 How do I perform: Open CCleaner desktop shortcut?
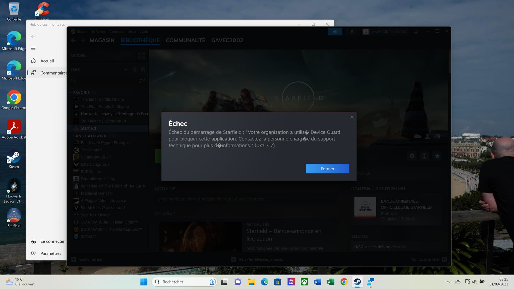click(42, 11)
